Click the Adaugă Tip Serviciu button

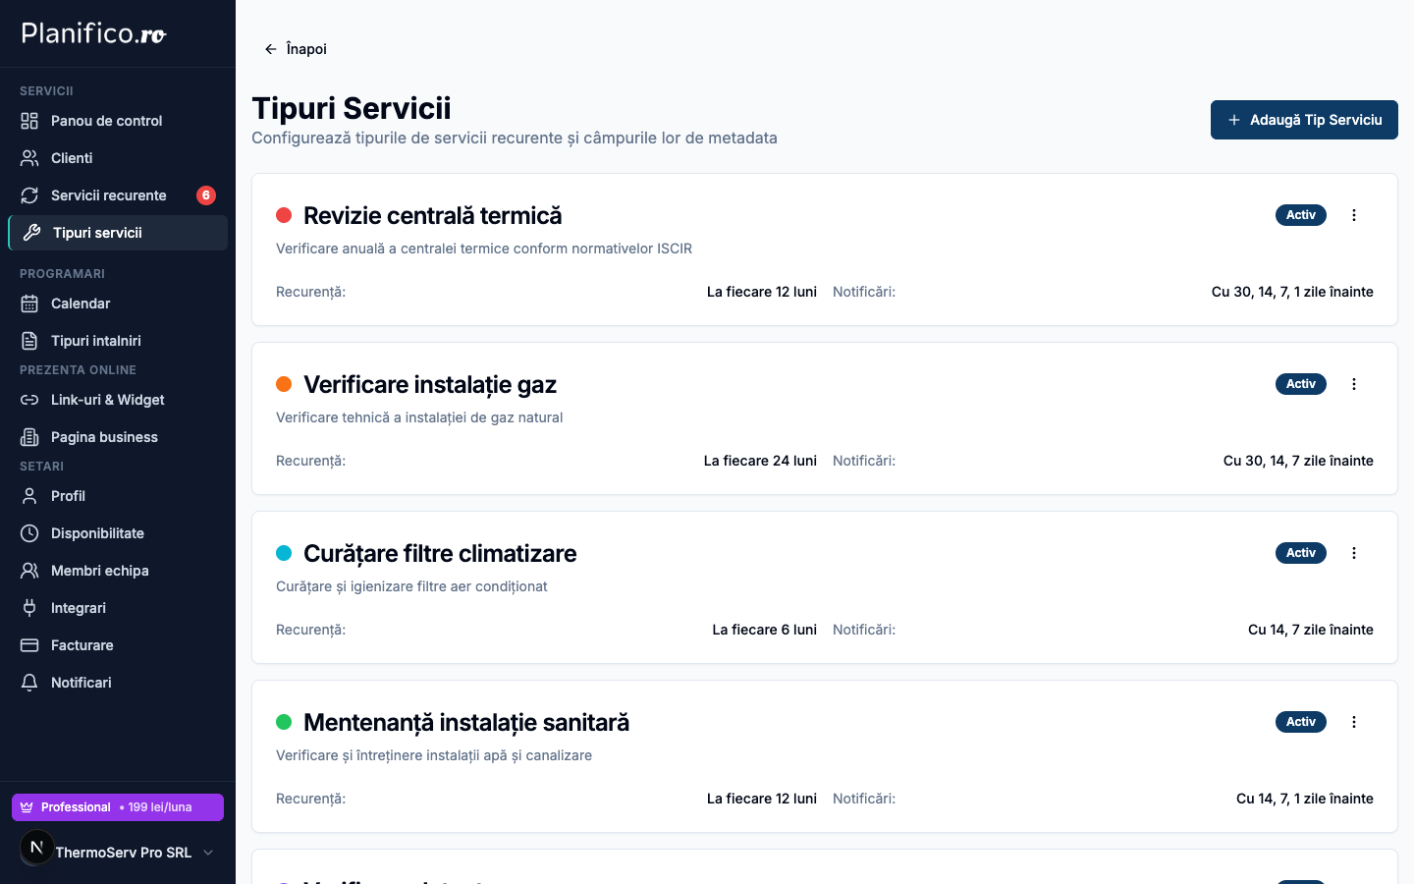click(x=1304, y=119)
